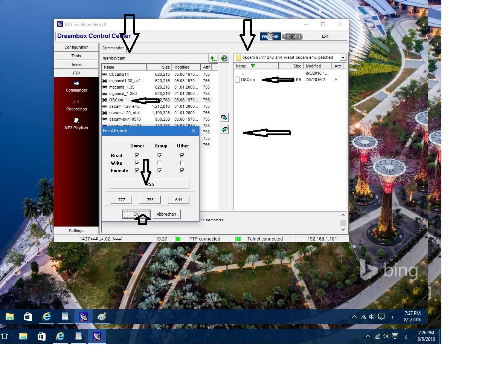Open the Commander icon in the red sidebar
Viewport: 482px width, 386px height.
coord(76,83)
